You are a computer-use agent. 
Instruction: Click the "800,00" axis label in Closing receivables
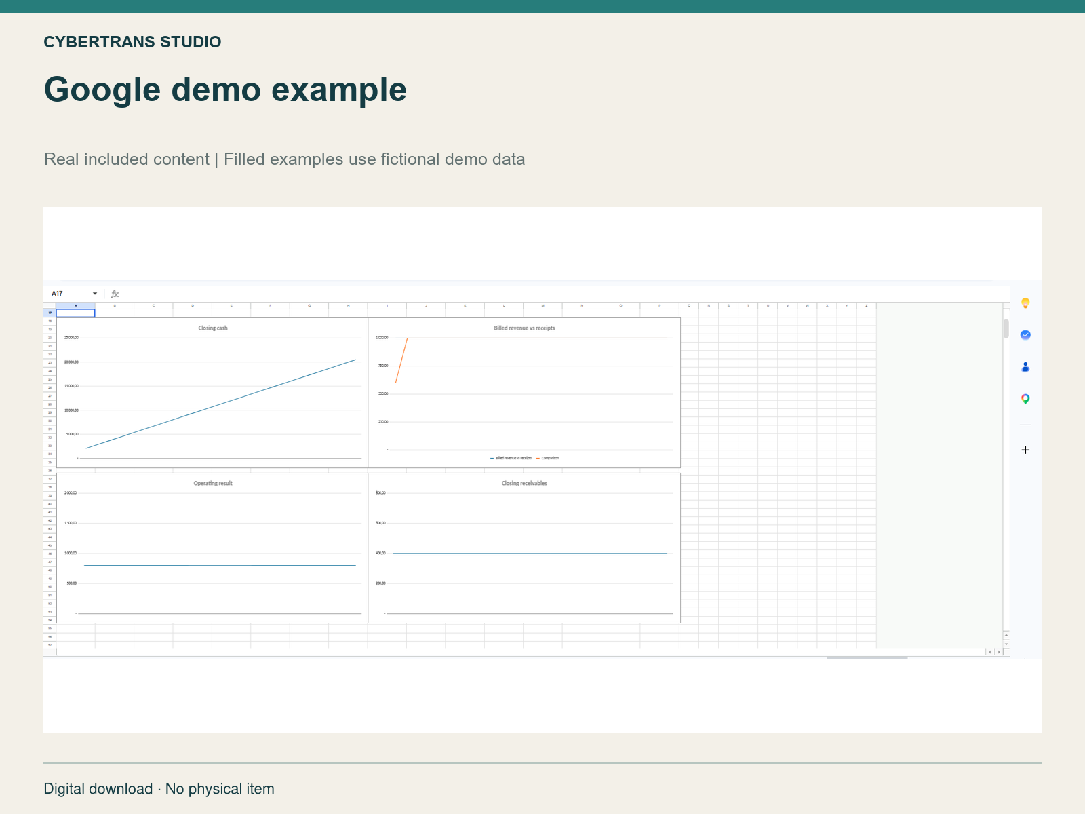(380, 493)
